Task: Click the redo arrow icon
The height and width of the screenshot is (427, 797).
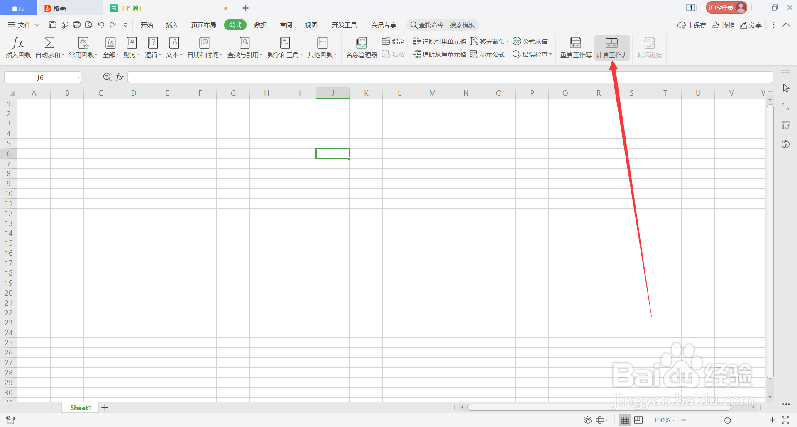Action: pyautogui.click(x=113, y=25)
